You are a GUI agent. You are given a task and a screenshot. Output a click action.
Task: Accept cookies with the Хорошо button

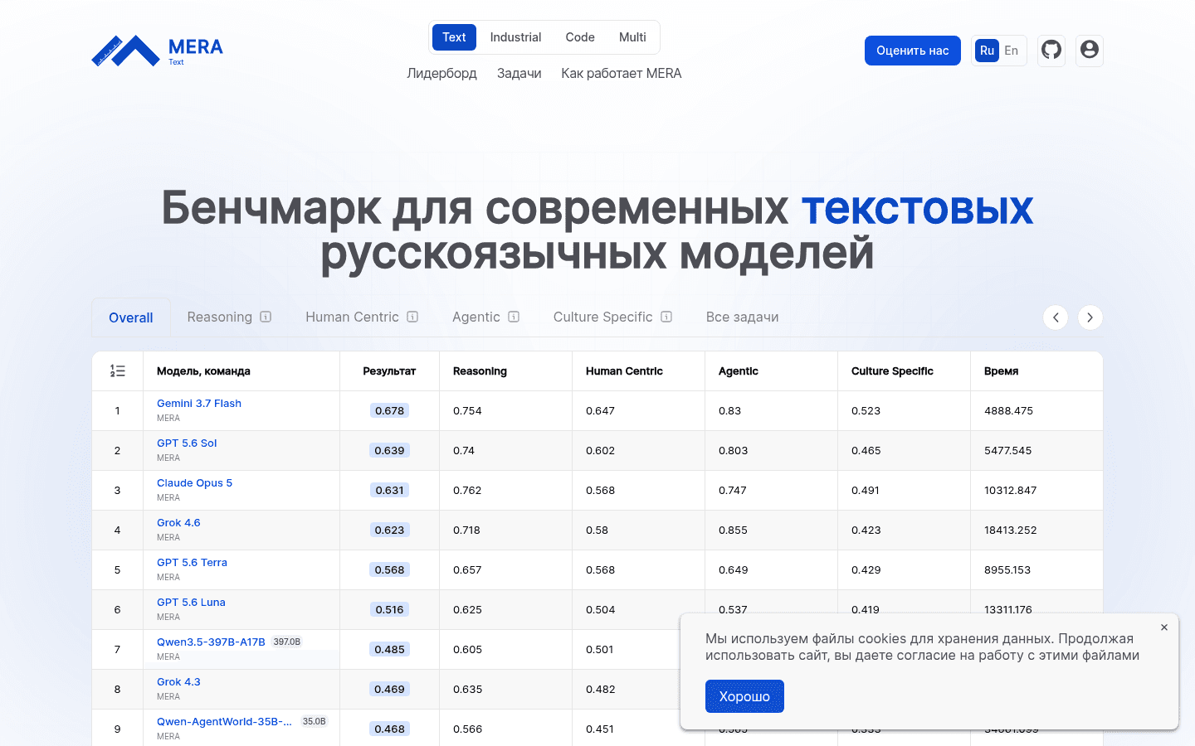click(x=744, y=696)
